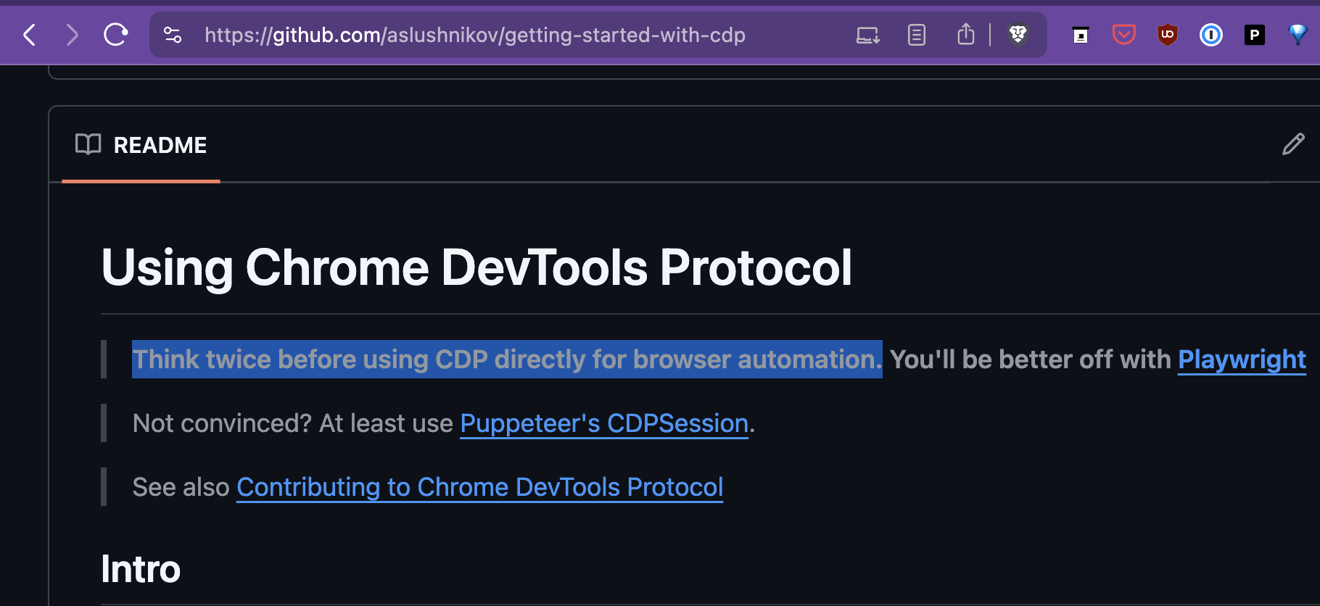Open the 1Password extension
This screenshot has width=1320, height=606.
click(1211, 34)
